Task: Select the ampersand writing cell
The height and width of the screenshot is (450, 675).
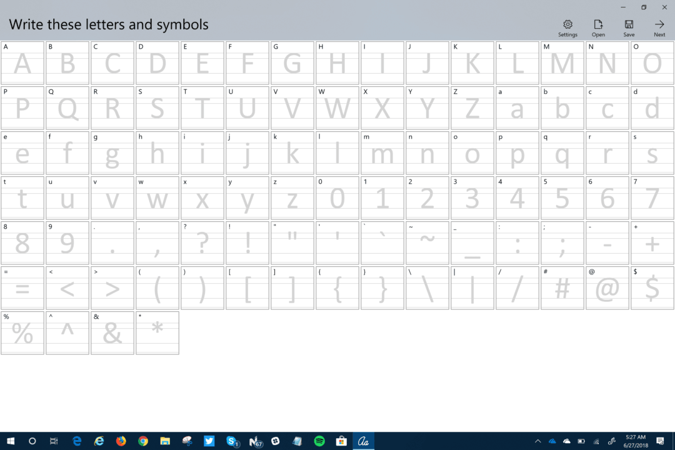Action: [112, 332]
